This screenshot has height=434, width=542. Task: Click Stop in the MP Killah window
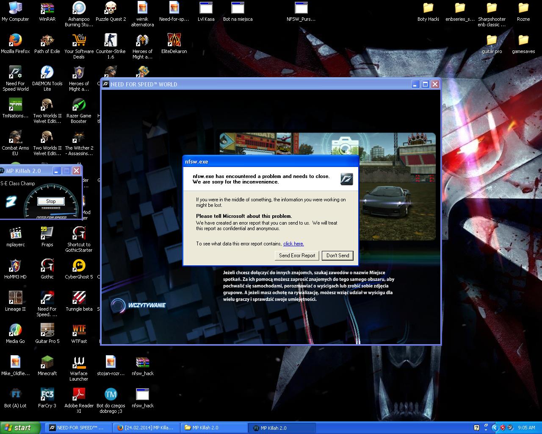tap(51, 201)
